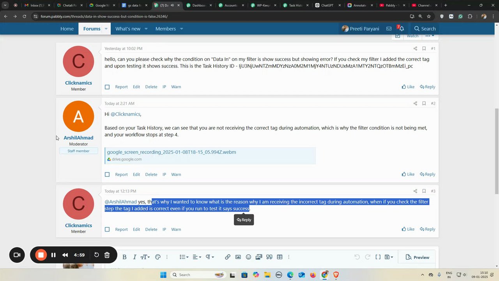Viewport: 499px width, 281px height.
Task: Delete the recording with the trash icon
Action: (107, 255)
